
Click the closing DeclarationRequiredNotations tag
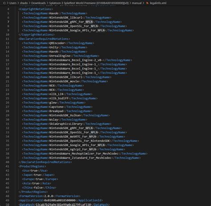click(45, 162)
